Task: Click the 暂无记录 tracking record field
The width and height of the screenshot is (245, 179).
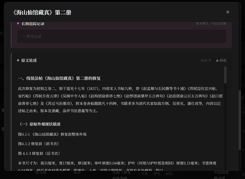Action: [122, 37]
